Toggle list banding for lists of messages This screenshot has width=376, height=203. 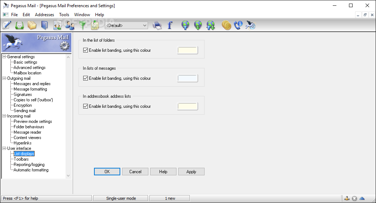pos(85,78)
